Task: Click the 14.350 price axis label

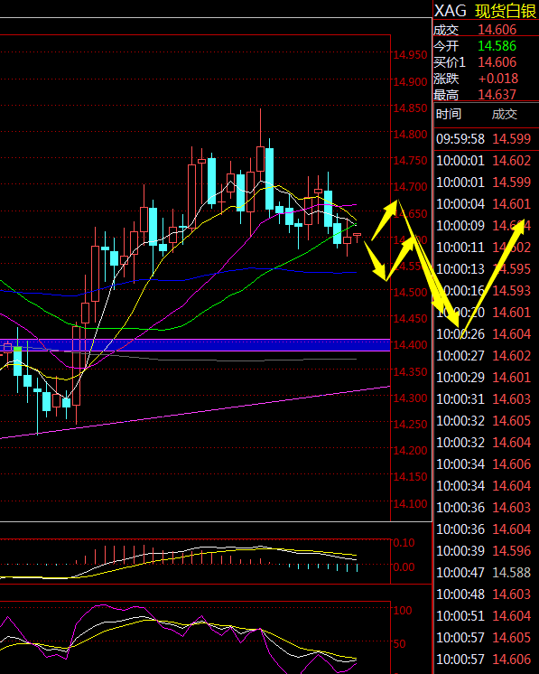Action: (410, 371)
